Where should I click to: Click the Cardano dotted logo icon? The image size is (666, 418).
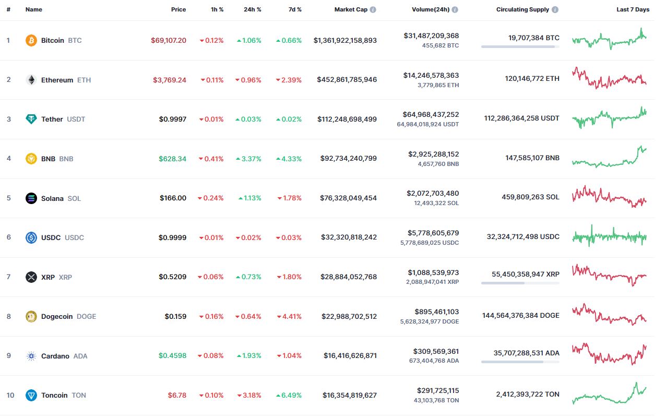(31, 356)
